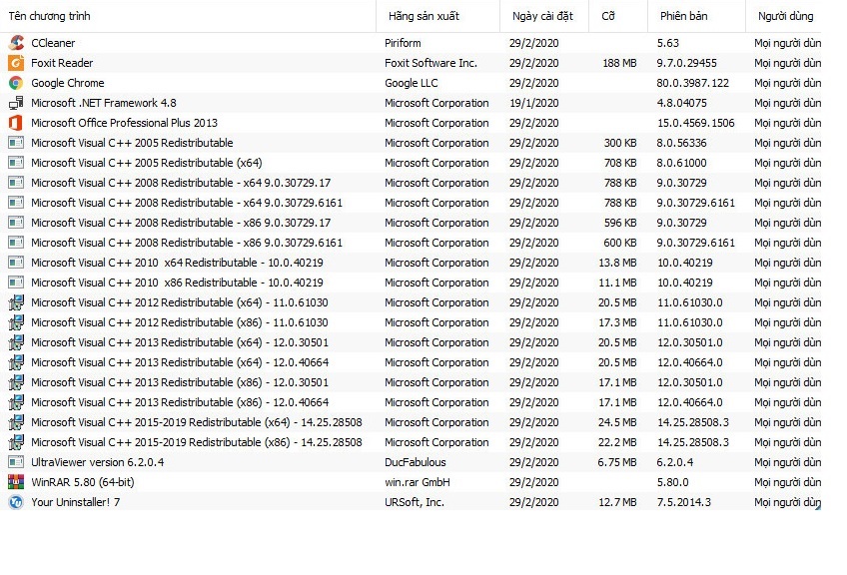Select WinRAR 5.80 (64-bit) entry
This screenshot has height=575, width=847.
[x=83, y=483]
